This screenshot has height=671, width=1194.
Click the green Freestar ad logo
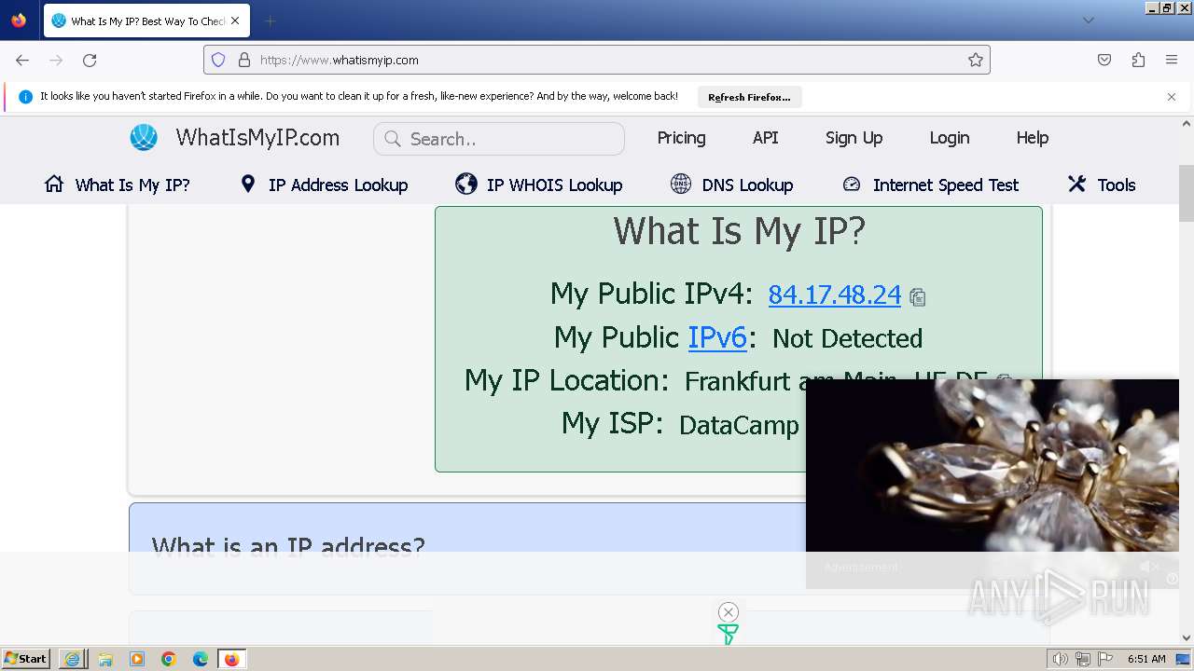point(728,635)
